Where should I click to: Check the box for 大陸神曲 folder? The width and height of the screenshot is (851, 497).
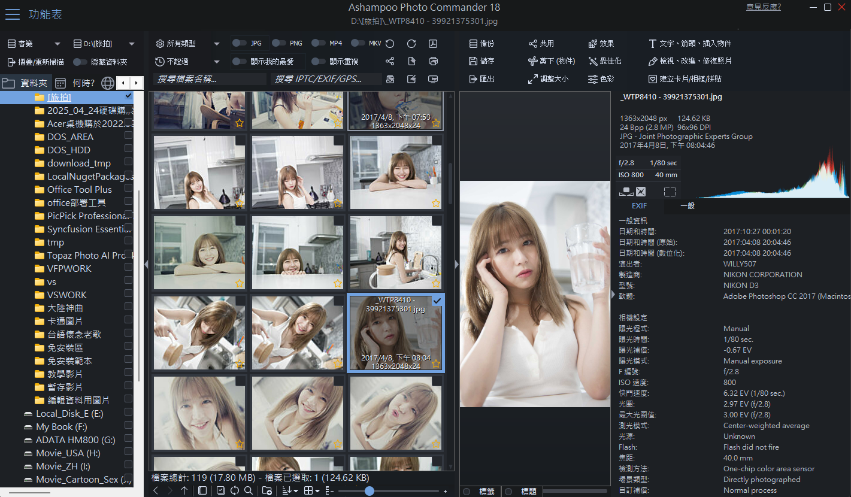pyautogui.click(x=128, y=307)
